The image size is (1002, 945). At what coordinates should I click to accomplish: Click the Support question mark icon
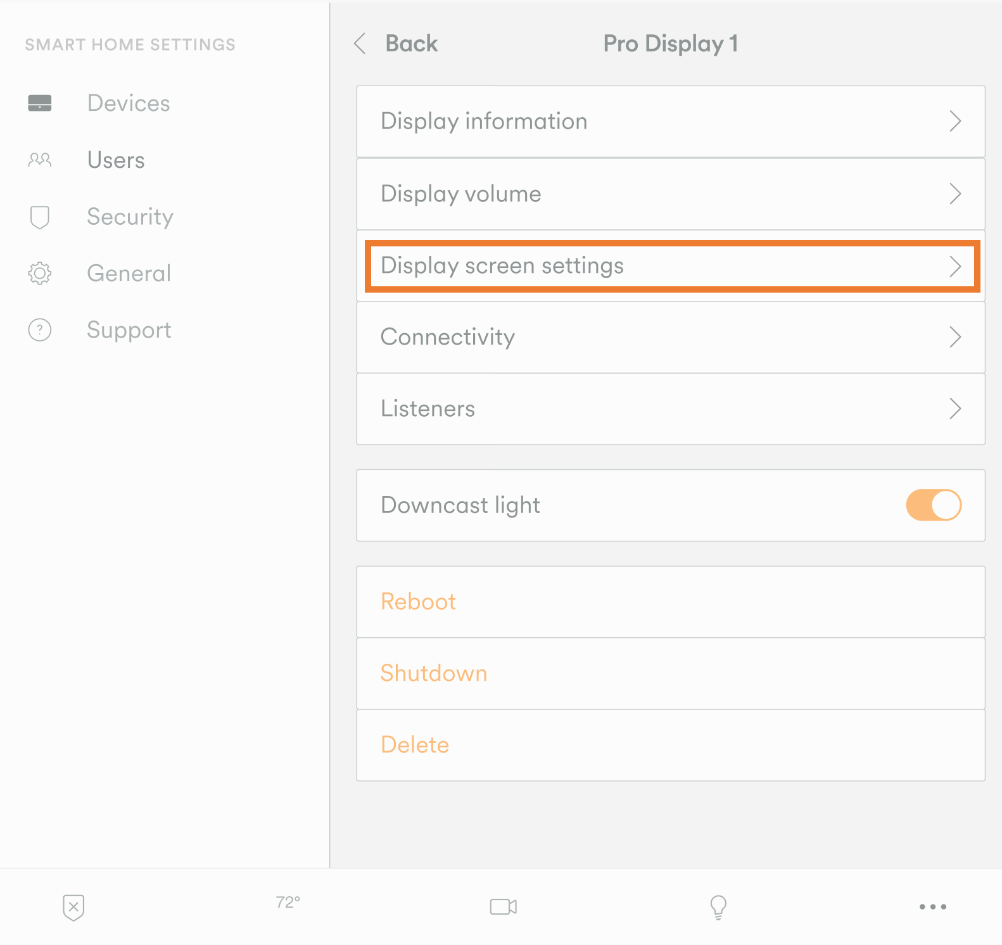(40, 330)
